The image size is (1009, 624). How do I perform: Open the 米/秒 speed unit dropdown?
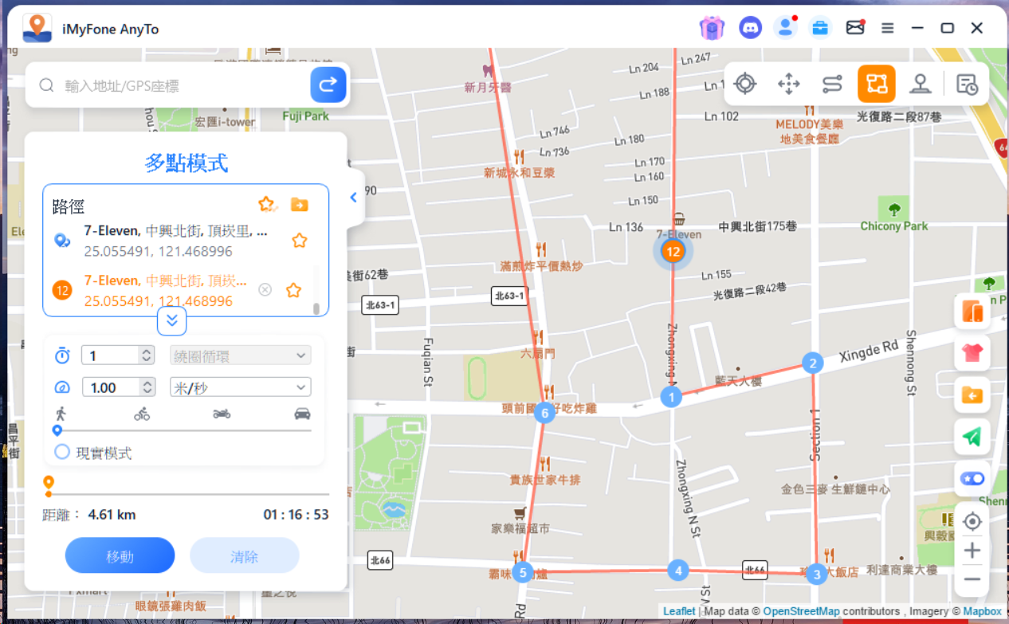click(240, 387)
